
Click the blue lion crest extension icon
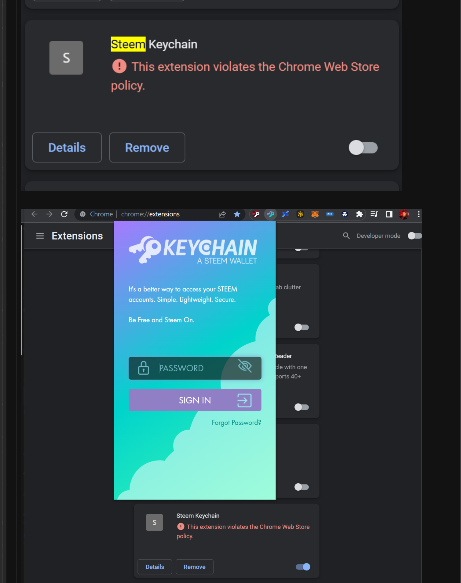click(x=345, y=214)
